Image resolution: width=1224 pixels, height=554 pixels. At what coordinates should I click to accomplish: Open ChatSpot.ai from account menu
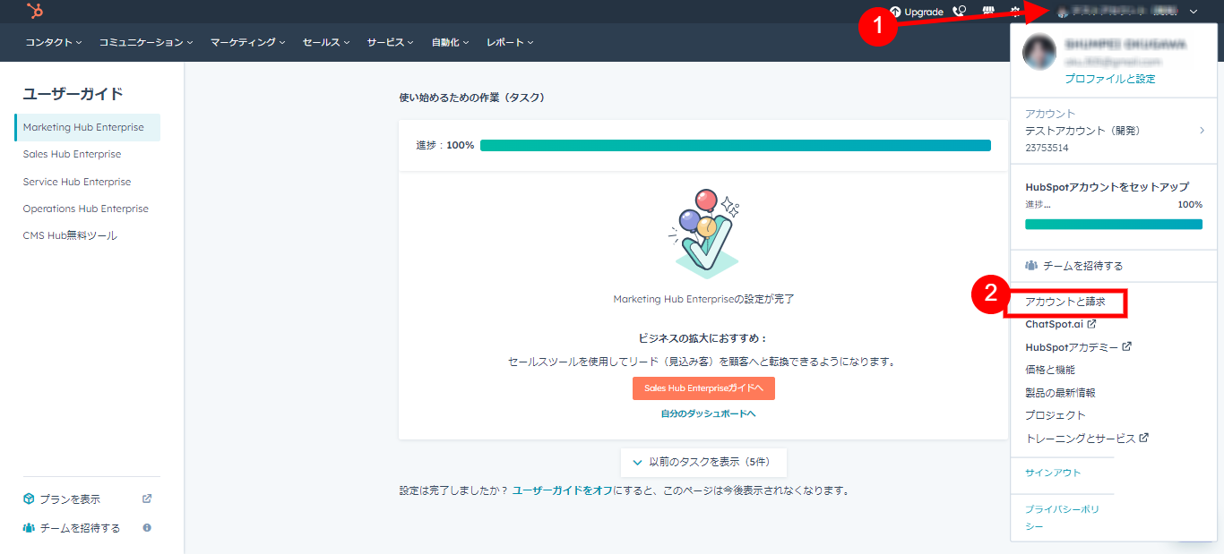tap(1061, 324)
